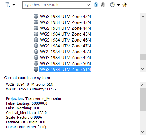Click globe icon beside Zone 50N
Screen dimensions: 150x140
(x=36, y=63)
